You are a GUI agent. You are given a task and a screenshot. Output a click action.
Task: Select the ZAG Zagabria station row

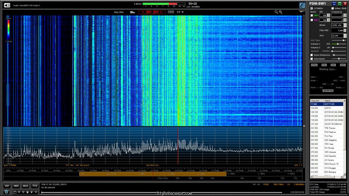(327, 140)
